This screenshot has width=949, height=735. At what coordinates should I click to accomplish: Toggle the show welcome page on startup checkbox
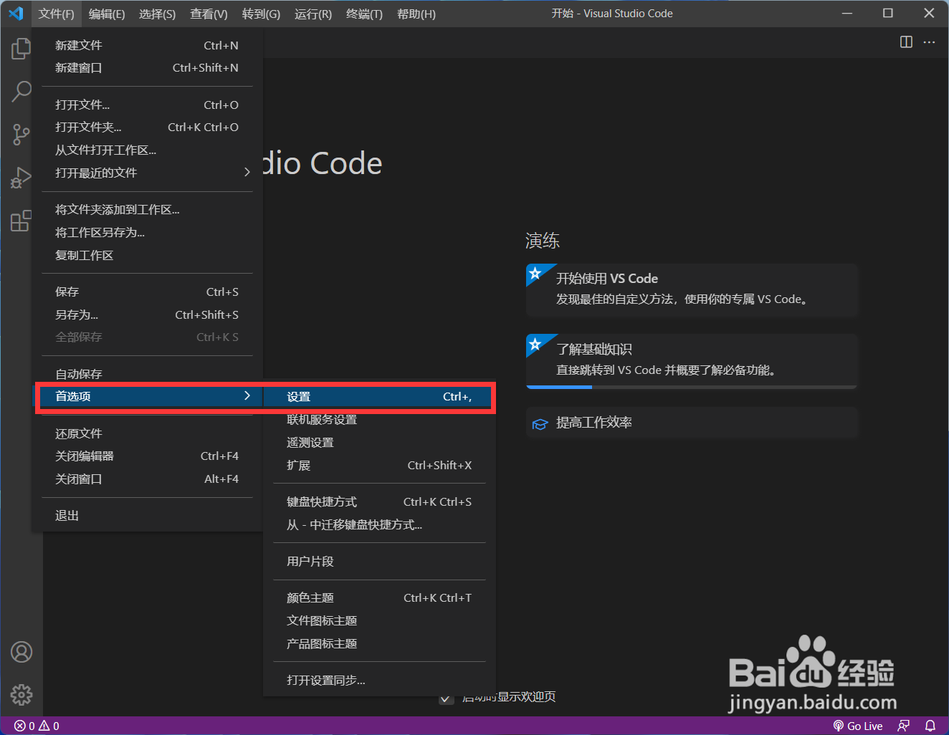pyautogui.click(x=447, y=698)
